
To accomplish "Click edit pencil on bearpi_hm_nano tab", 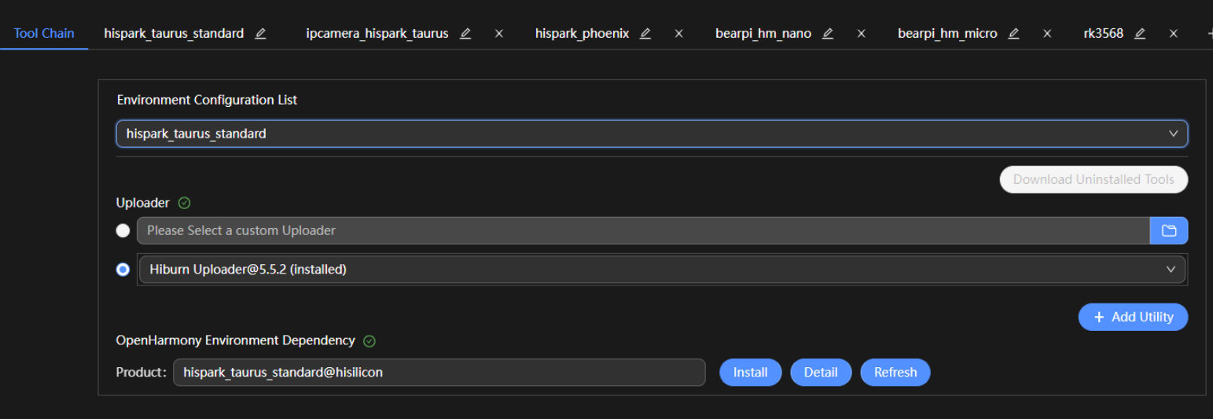I will pos(828,34).
